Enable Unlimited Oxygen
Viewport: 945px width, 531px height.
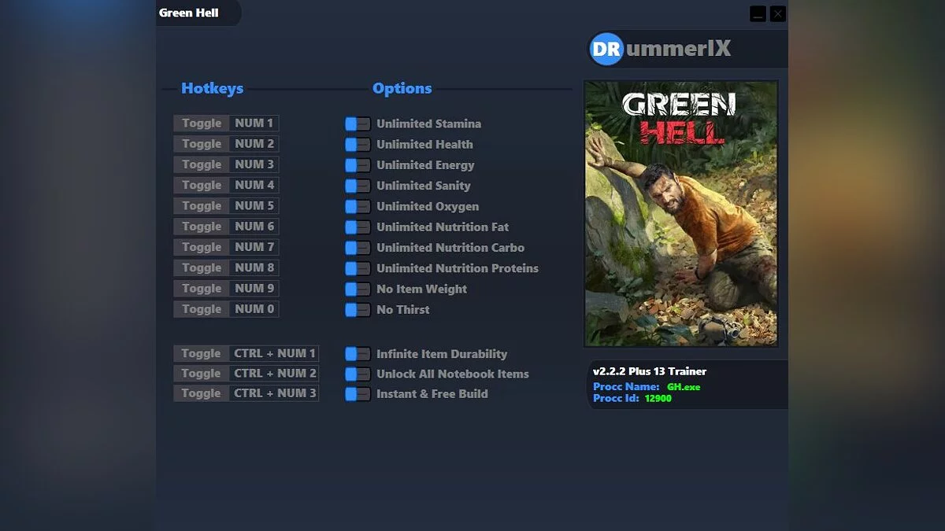pyautogui.click(x=357, y=206)
